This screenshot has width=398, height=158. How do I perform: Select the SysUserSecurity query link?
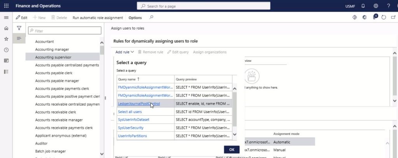131,128
